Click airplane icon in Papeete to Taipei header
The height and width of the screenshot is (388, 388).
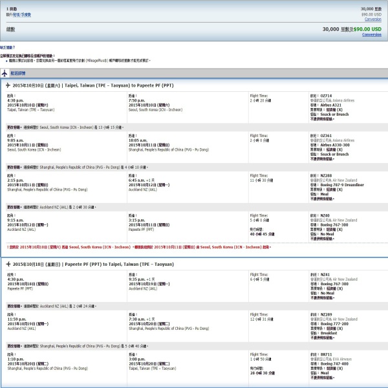pyautogui.click(x=7, y=264)
